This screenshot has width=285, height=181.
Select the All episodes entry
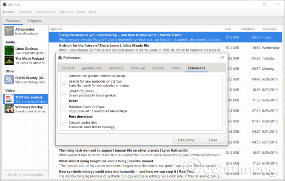click(26, 31)
